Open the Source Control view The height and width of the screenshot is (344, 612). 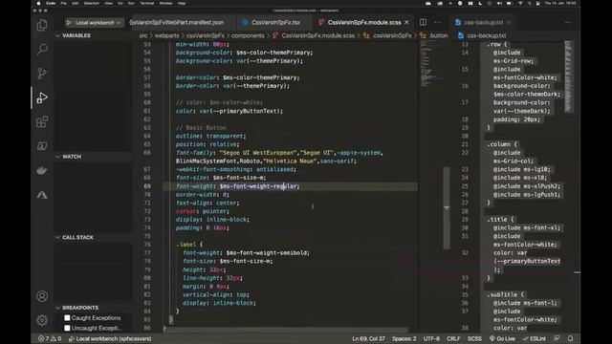[42, 74]
